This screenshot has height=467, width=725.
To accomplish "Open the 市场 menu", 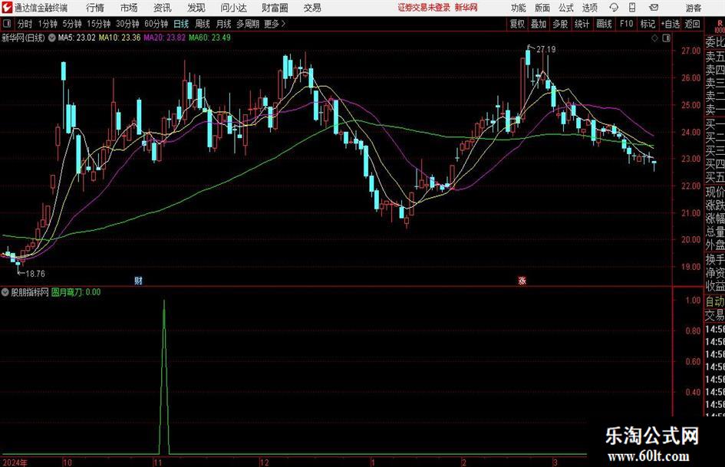I will pos(129,8).
